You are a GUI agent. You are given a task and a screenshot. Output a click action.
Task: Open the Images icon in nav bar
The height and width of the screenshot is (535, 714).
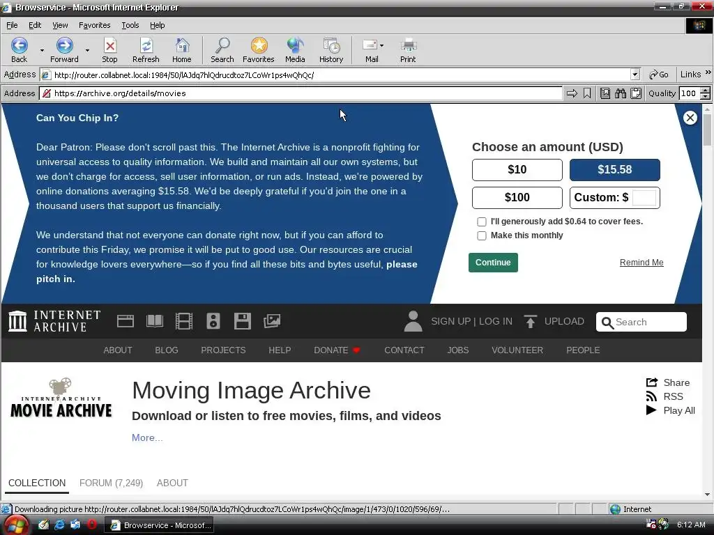272,321
